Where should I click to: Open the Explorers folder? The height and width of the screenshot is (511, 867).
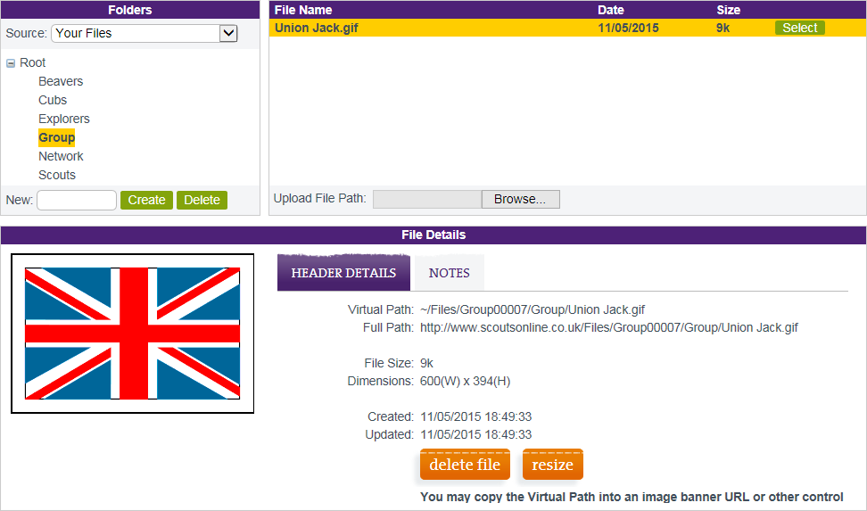coord(64,119)
